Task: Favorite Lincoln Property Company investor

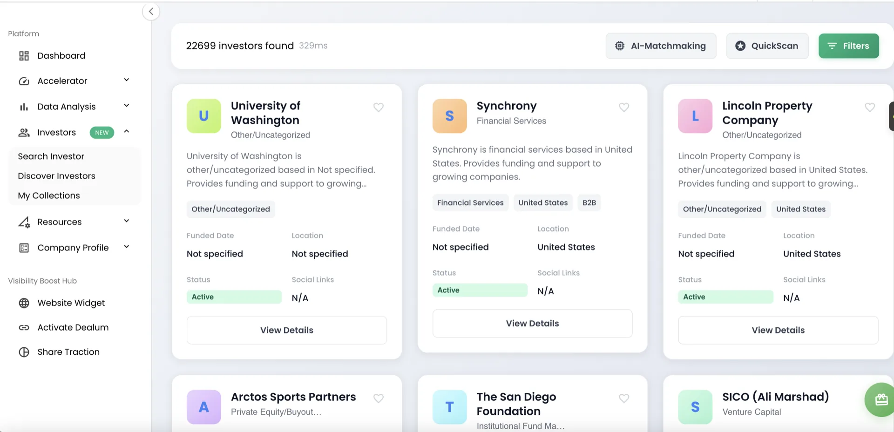Action: click(x=869, y=108)
